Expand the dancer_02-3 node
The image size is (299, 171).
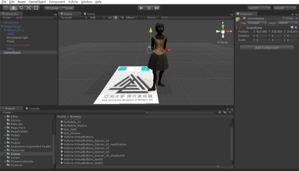pos(5,30)
